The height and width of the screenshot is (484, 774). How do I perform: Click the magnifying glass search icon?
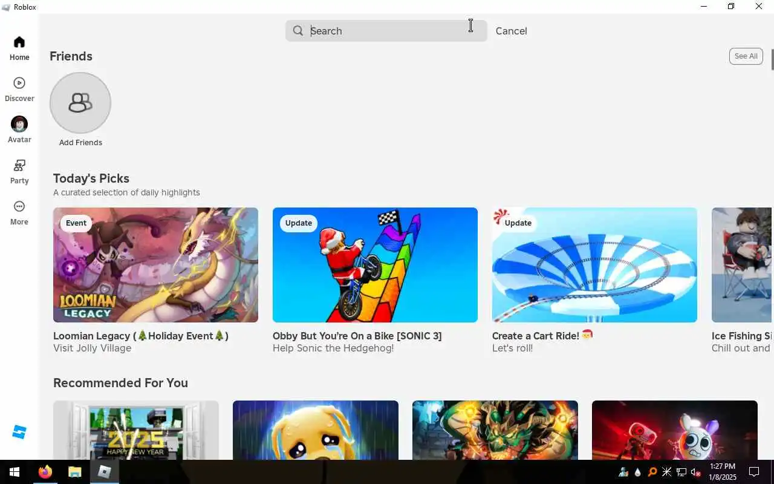click(298, 31)
